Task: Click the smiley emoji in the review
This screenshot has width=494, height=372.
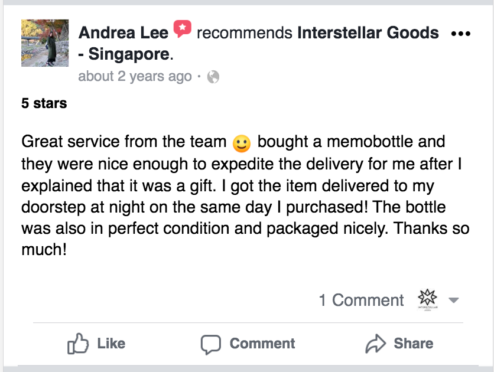Action: (242, 143)
